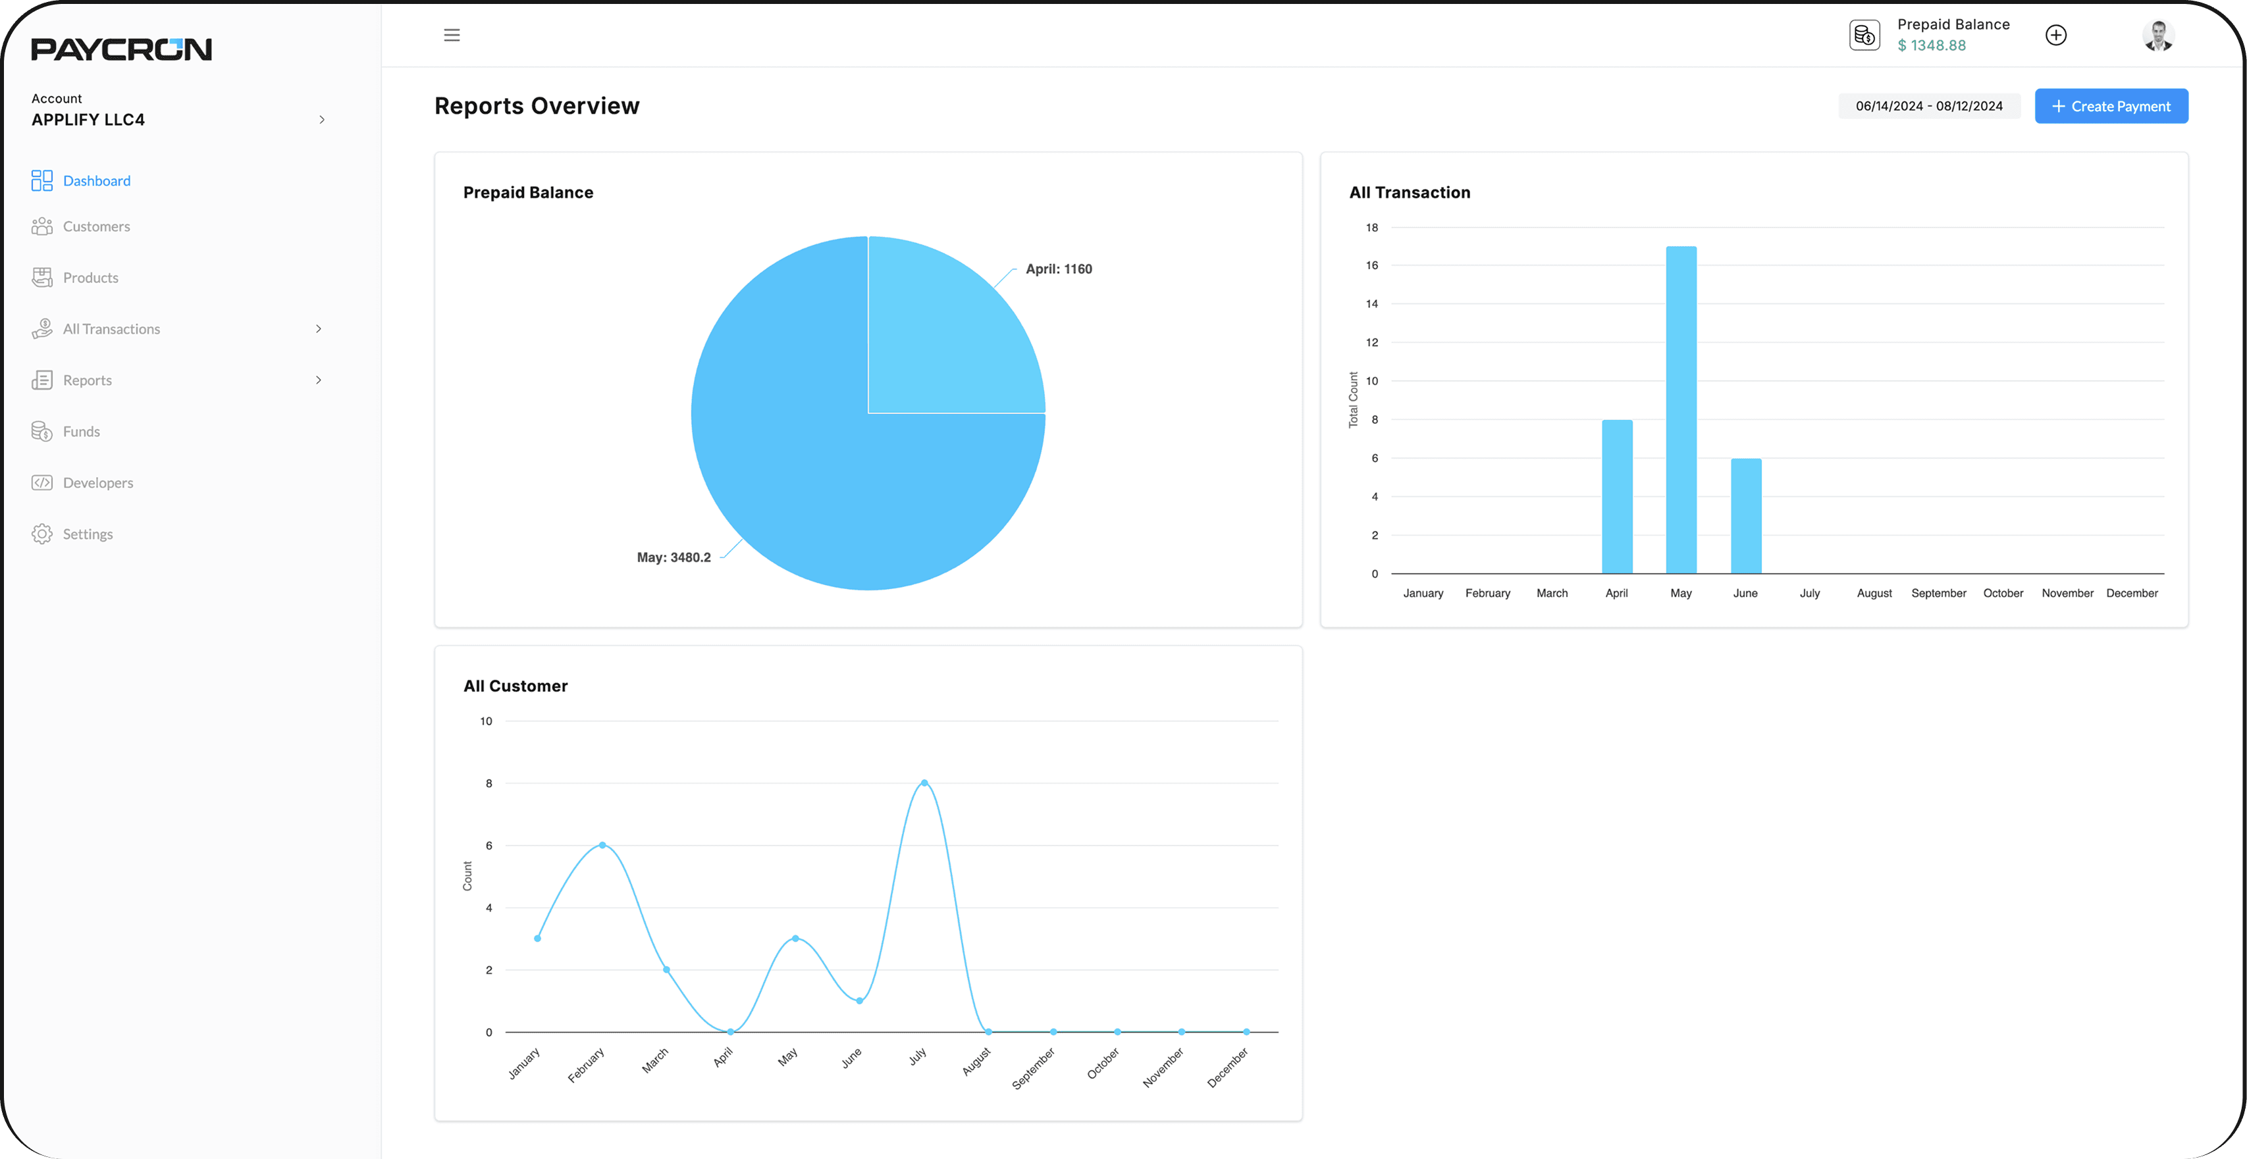Click the Create Payment button

point(2111,105)
